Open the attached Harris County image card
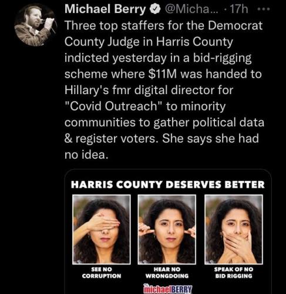 [168, 232]
